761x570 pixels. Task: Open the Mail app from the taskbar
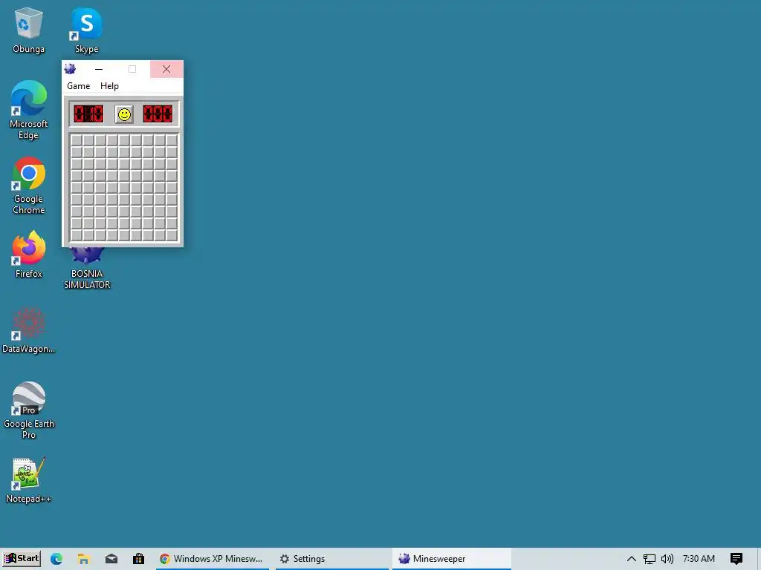[111, 559]
